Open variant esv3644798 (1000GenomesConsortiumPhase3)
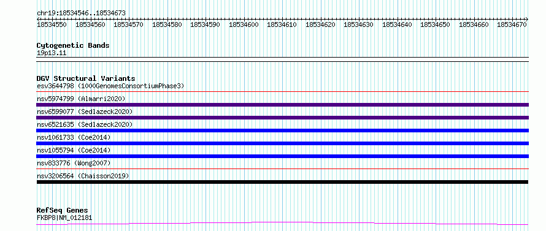Viewport: 546px width, 231px height. [x=110, y=86]
